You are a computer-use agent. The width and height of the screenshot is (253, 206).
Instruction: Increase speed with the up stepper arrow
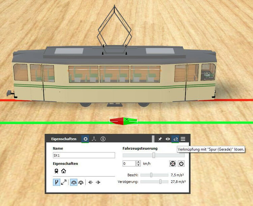coord(138,162)
